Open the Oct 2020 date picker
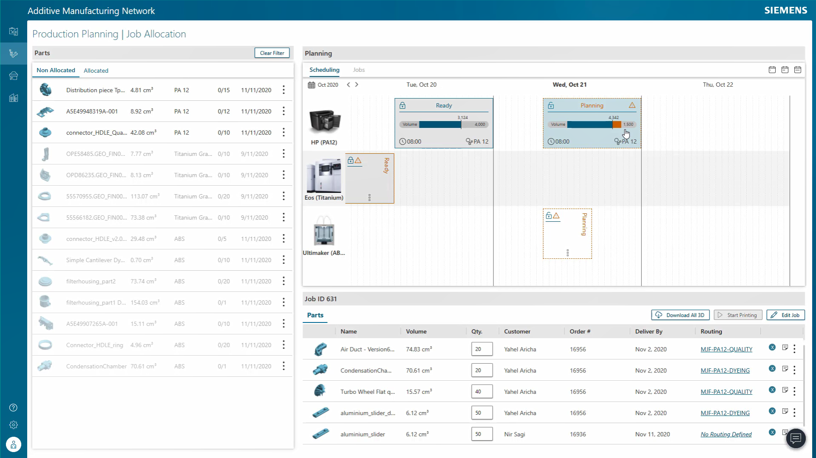 [x=323, y=85]
